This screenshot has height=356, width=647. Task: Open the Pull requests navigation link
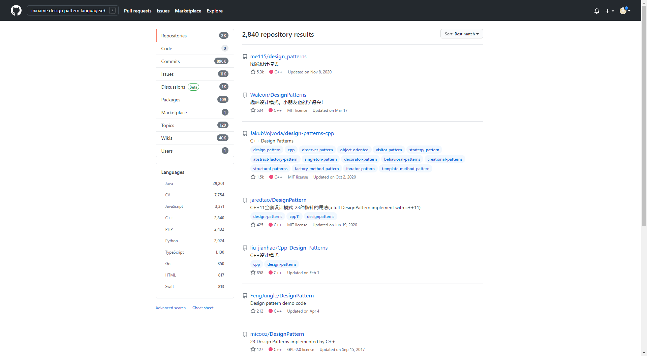(x=137, y=11)
